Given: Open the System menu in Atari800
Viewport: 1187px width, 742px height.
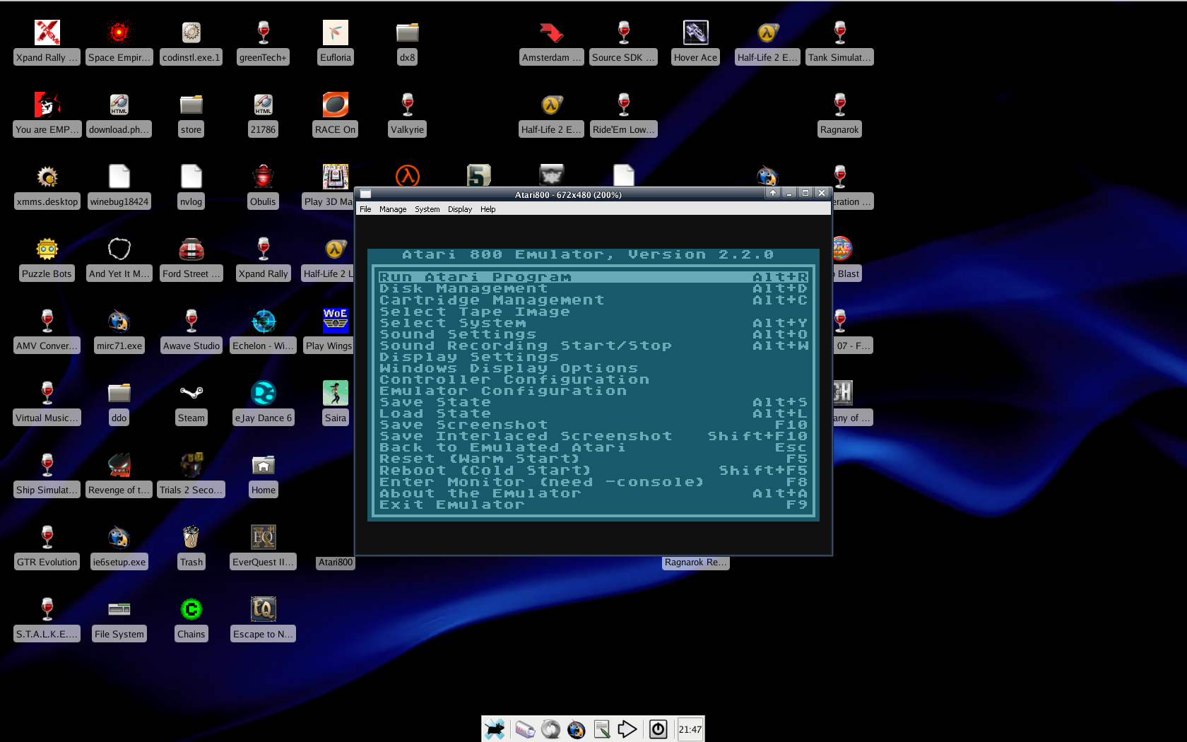Looking at the screenshot, I should tap(427, 209).
